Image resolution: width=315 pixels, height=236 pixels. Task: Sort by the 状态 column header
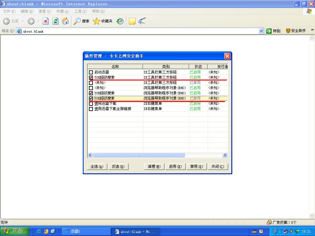(x=198, y=66)
